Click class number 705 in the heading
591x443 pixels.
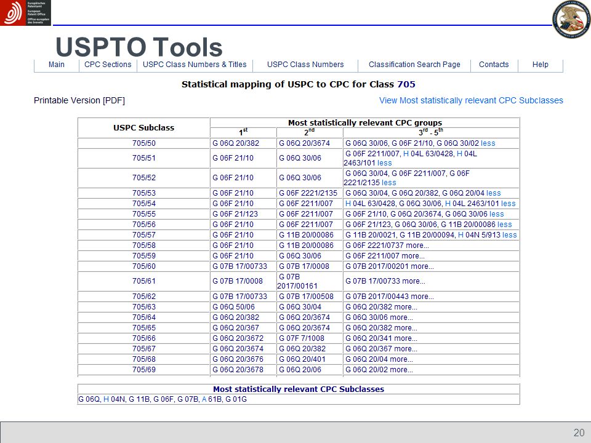click(406, 84)
